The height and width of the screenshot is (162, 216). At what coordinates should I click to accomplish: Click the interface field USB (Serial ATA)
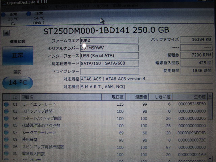[x=109, y=56]
